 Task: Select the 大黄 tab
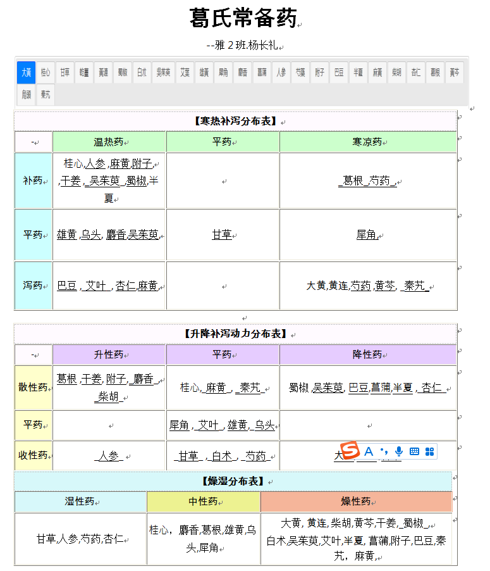[x=26, y=72]
